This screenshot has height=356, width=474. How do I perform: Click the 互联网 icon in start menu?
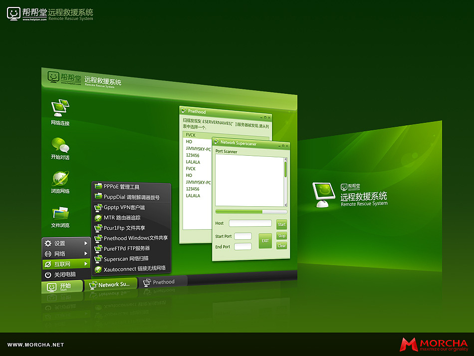pyautogui.click(x=48, y=264)
